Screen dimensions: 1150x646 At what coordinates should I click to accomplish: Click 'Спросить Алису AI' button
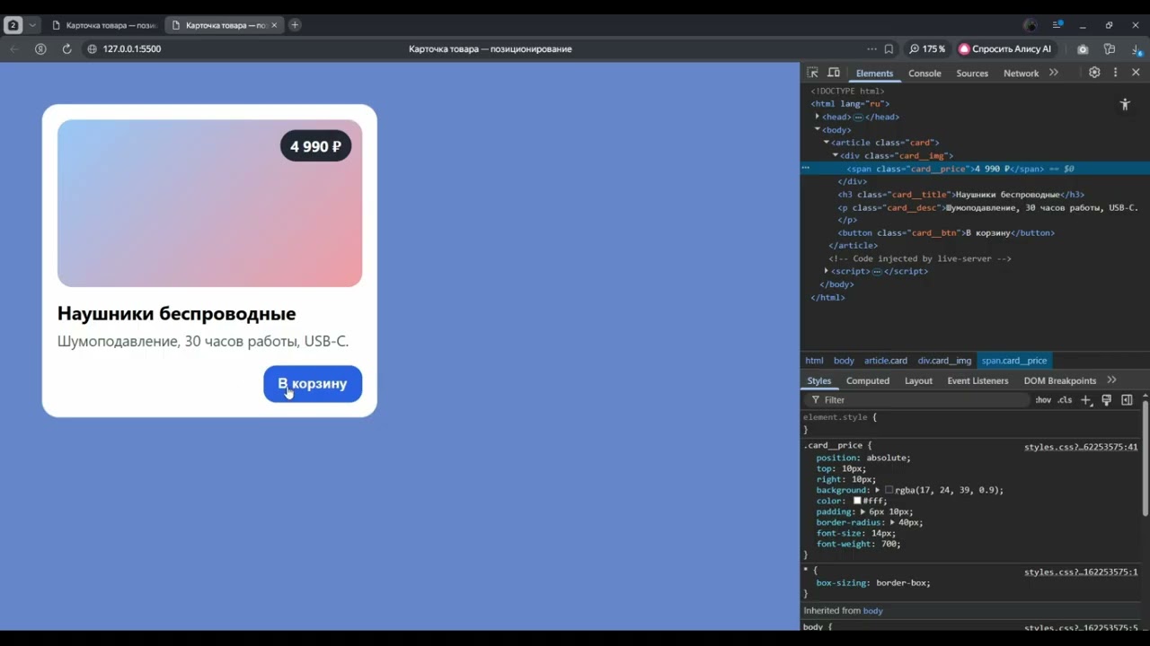(x=1005, y=48)
